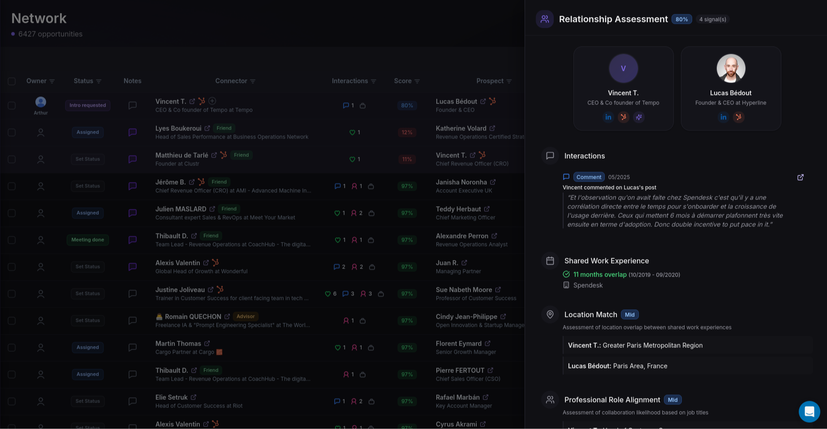The width and height of the screenshot is (827, 429).
Task: Open external link for Martin Thomas
Action: pos(207,343)
